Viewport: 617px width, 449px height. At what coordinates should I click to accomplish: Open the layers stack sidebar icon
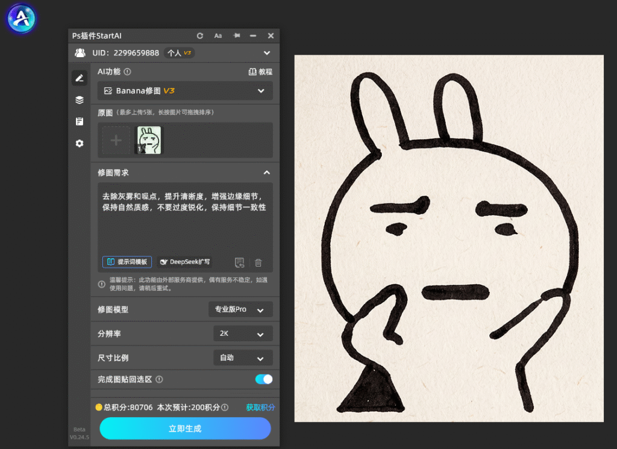(80, 100)
